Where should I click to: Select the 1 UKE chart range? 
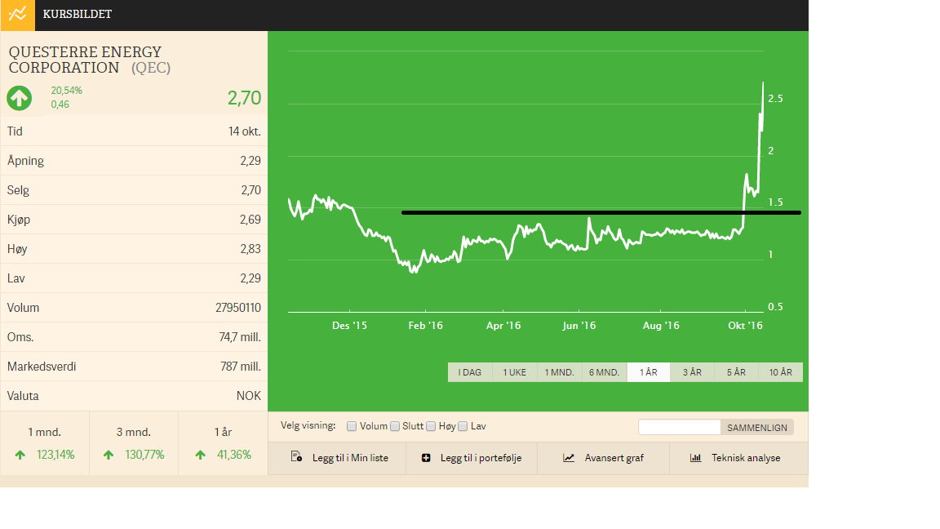[514, 372]
